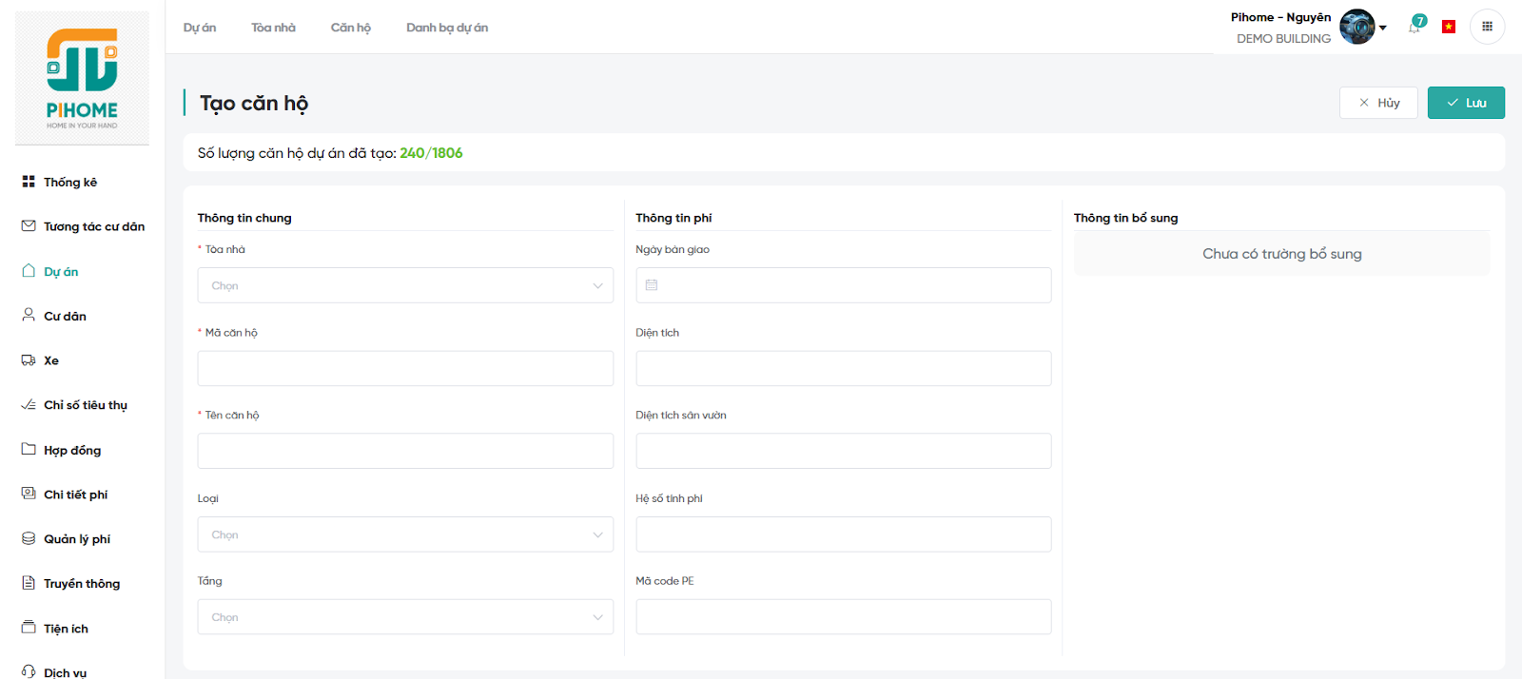Click the notification bell icon
This screenshot has height=679, width=1522.
click(1415, 28)
